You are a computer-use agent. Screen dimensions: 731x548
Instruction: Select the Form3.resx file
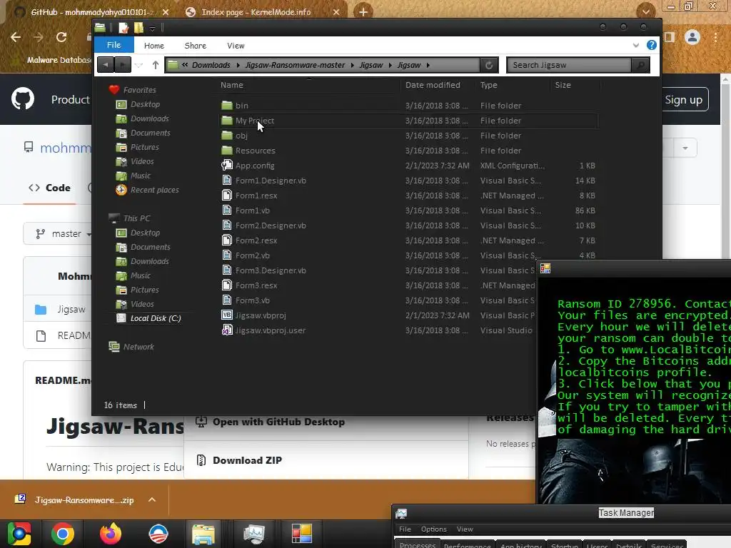click(x=256, y=285)
